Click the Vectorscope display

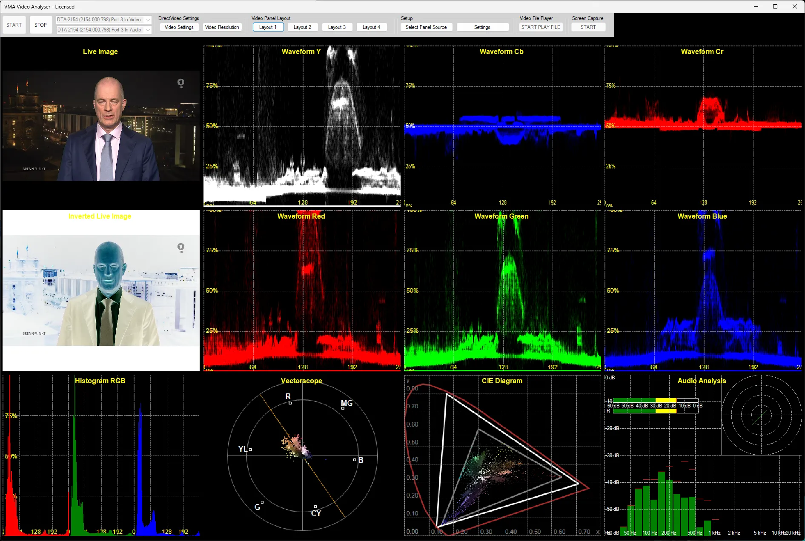point(302,456)
